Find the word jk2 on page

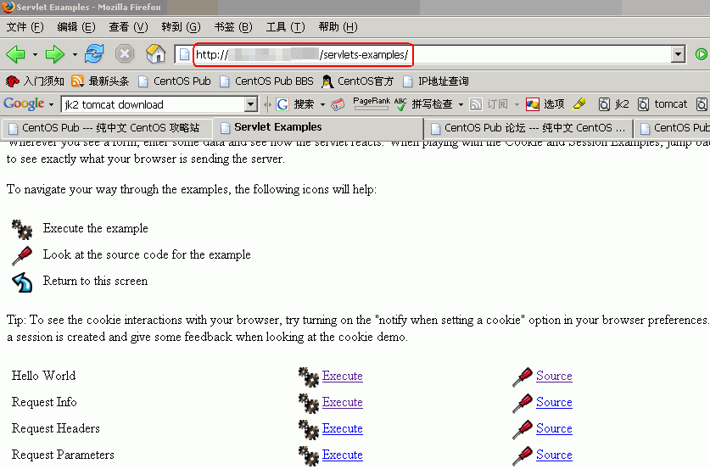point(613,104)
